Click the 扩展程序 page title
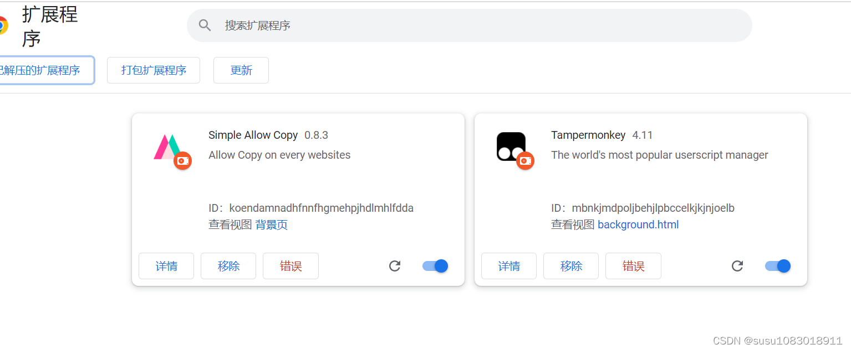The image size is (851, 350). coord(50,27)
